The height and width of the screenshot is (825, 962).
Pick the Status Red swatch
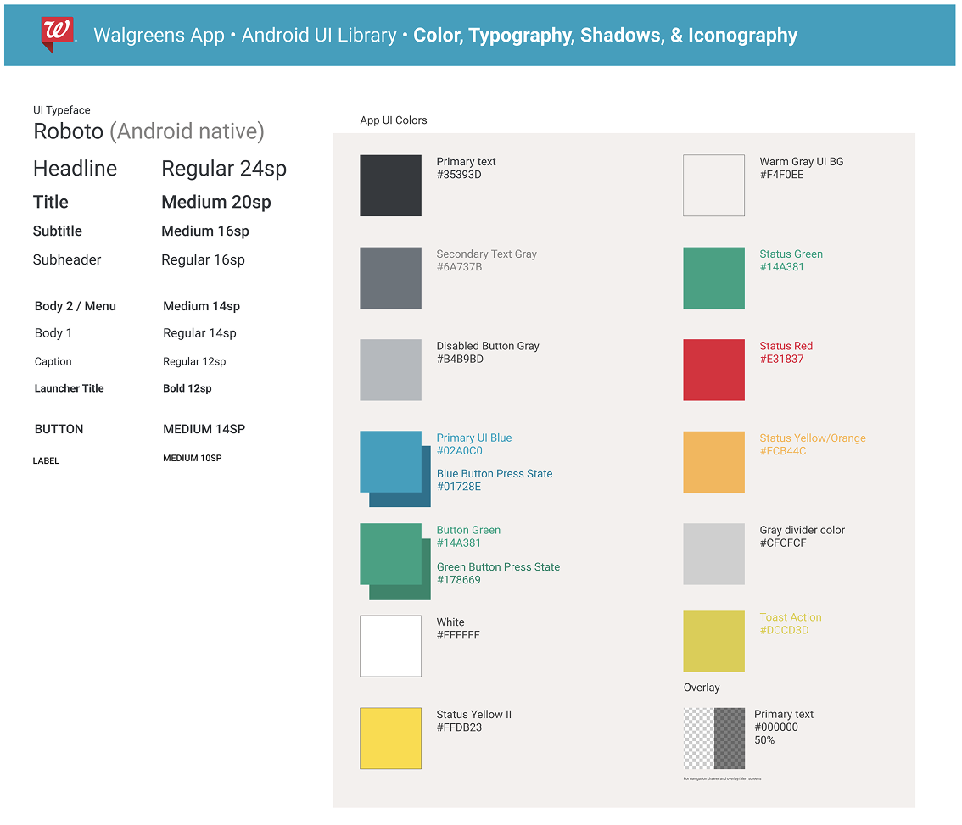coord(714,370)
